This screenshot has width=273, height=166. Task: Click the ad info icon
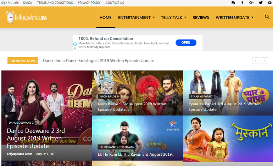(x=75, y=44)
